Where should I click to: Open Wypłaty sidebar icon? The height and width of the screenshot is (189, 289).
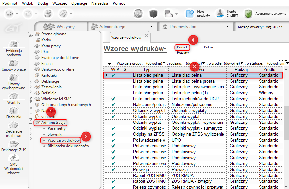14,98
